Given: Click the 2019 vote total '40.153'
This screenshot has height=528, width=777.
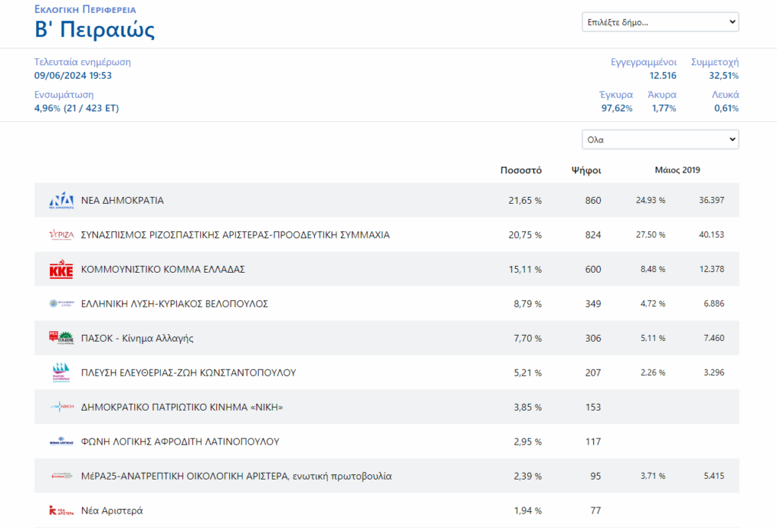Looking at the screenshot, I should [712, 235].
